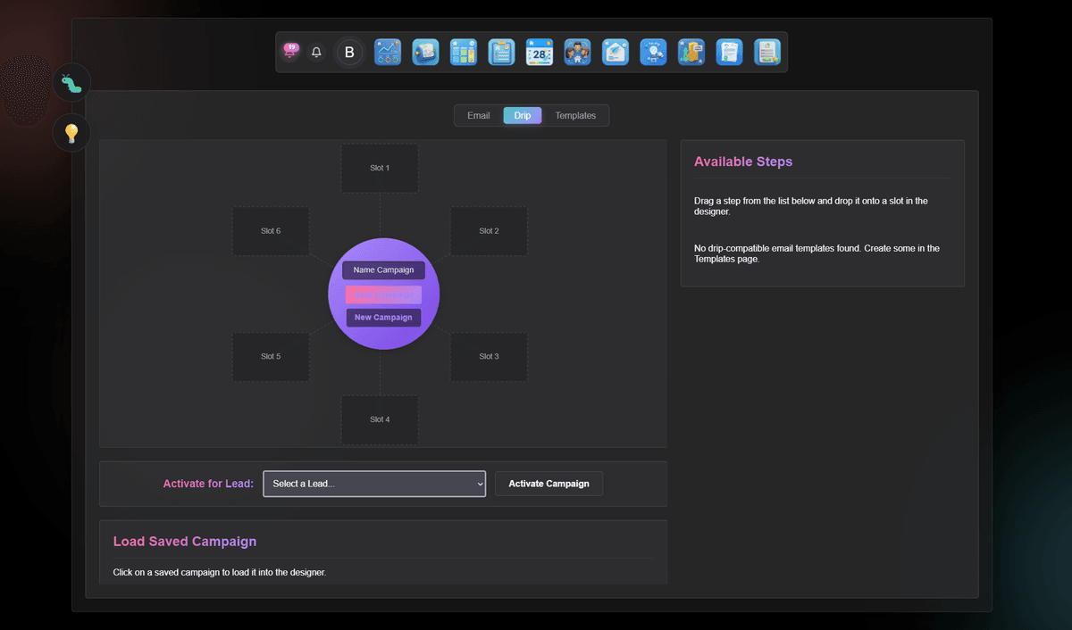Click the notification bell icon
Viewport: 1072px width, 630px height.
316,53
